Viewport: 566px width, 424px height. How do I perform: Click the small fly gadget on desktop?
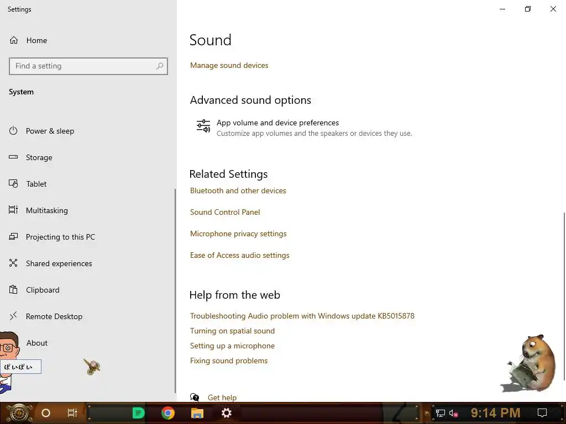click(92, 367)
